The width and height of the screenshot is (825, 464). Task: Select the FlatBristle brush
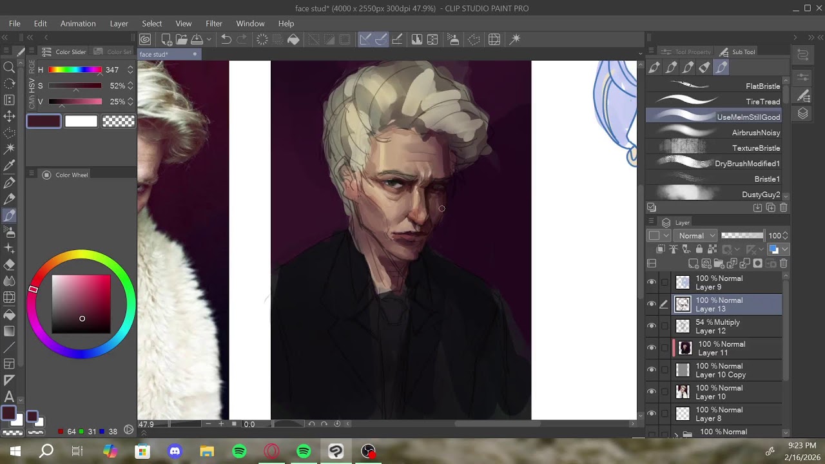pyautogui.click(x=713, y=86)
